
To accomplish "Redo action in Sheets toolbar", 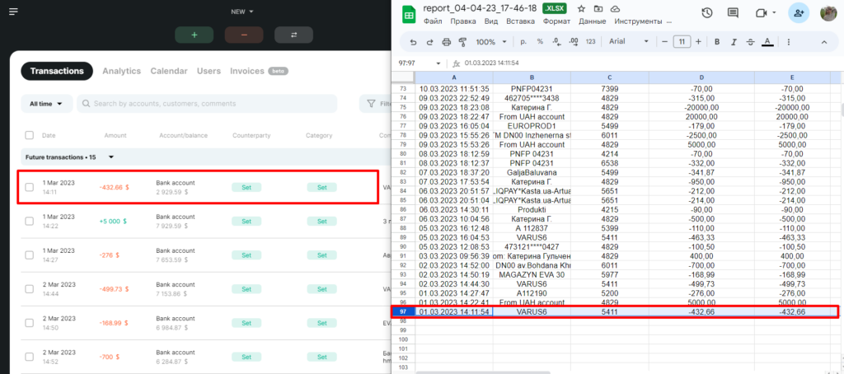I will pyautogui.click(x=429, y=42).
